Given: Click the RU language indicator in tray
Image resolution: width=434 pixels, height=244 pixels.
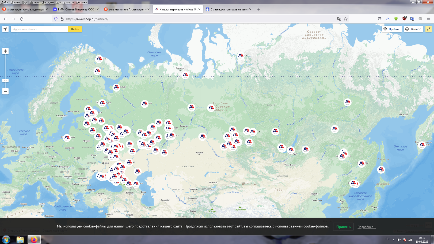Looking at the screenshot, I should point(387,239).
